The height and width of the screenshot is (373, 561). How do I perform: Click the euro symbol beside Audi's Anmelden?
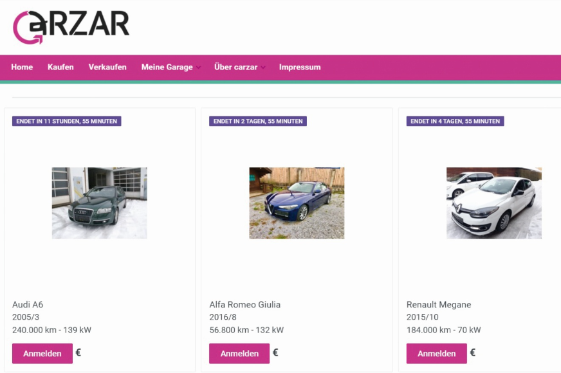click(78, 352)
